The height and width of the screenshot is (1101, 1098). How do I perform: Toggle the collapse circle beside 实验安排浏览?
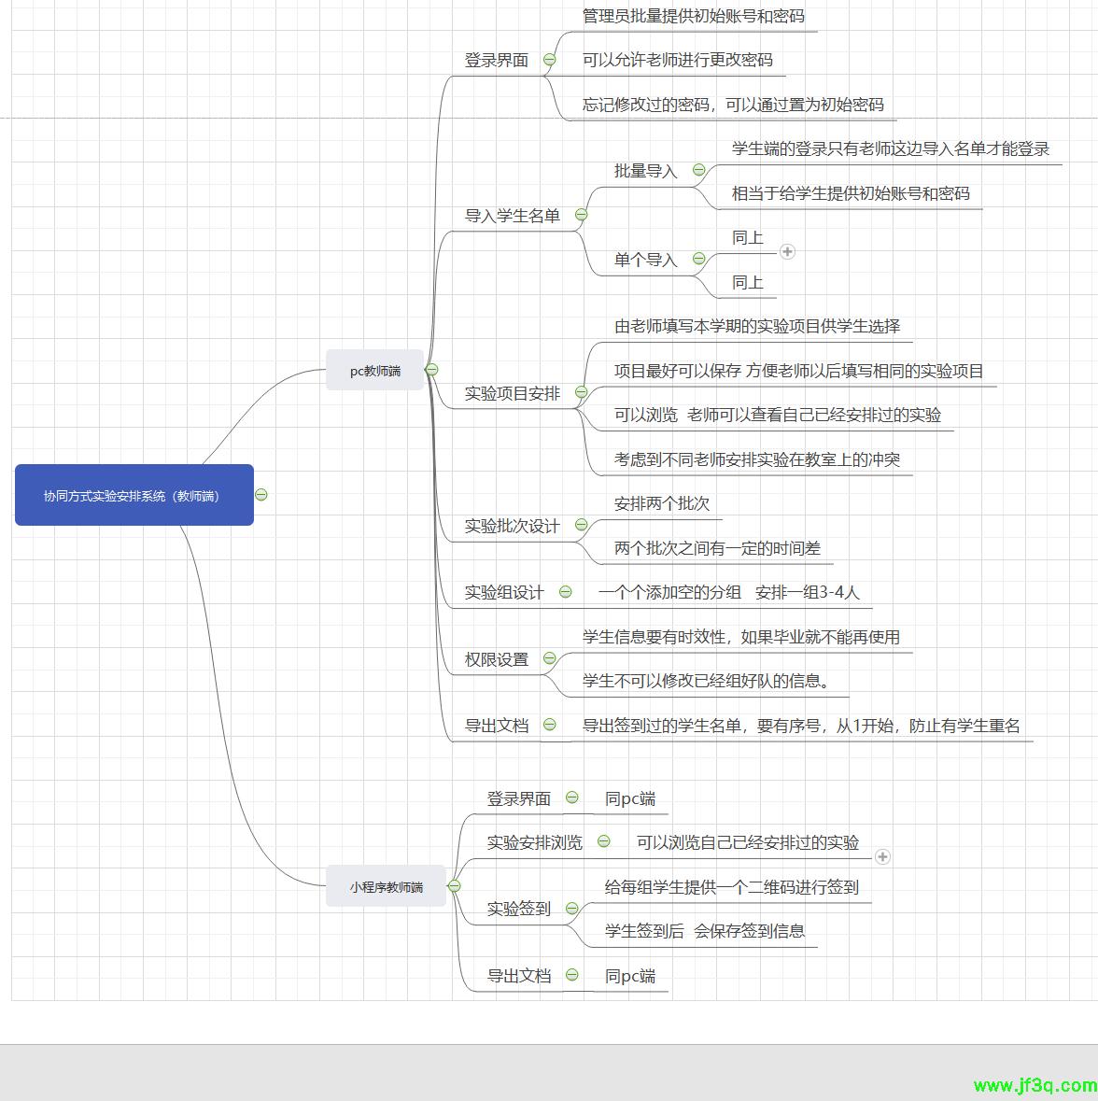tap(603, 841)
